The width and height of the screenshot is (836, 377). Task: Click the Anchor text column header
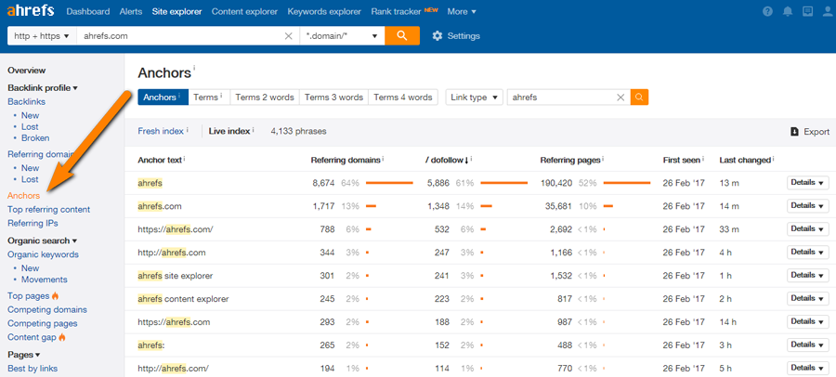(x=160, y=160)
